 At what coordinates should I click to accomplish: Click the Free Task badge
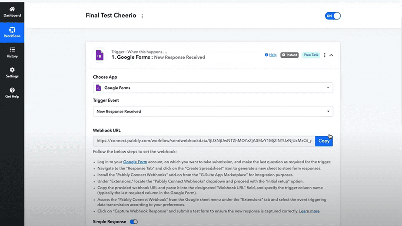311,55
